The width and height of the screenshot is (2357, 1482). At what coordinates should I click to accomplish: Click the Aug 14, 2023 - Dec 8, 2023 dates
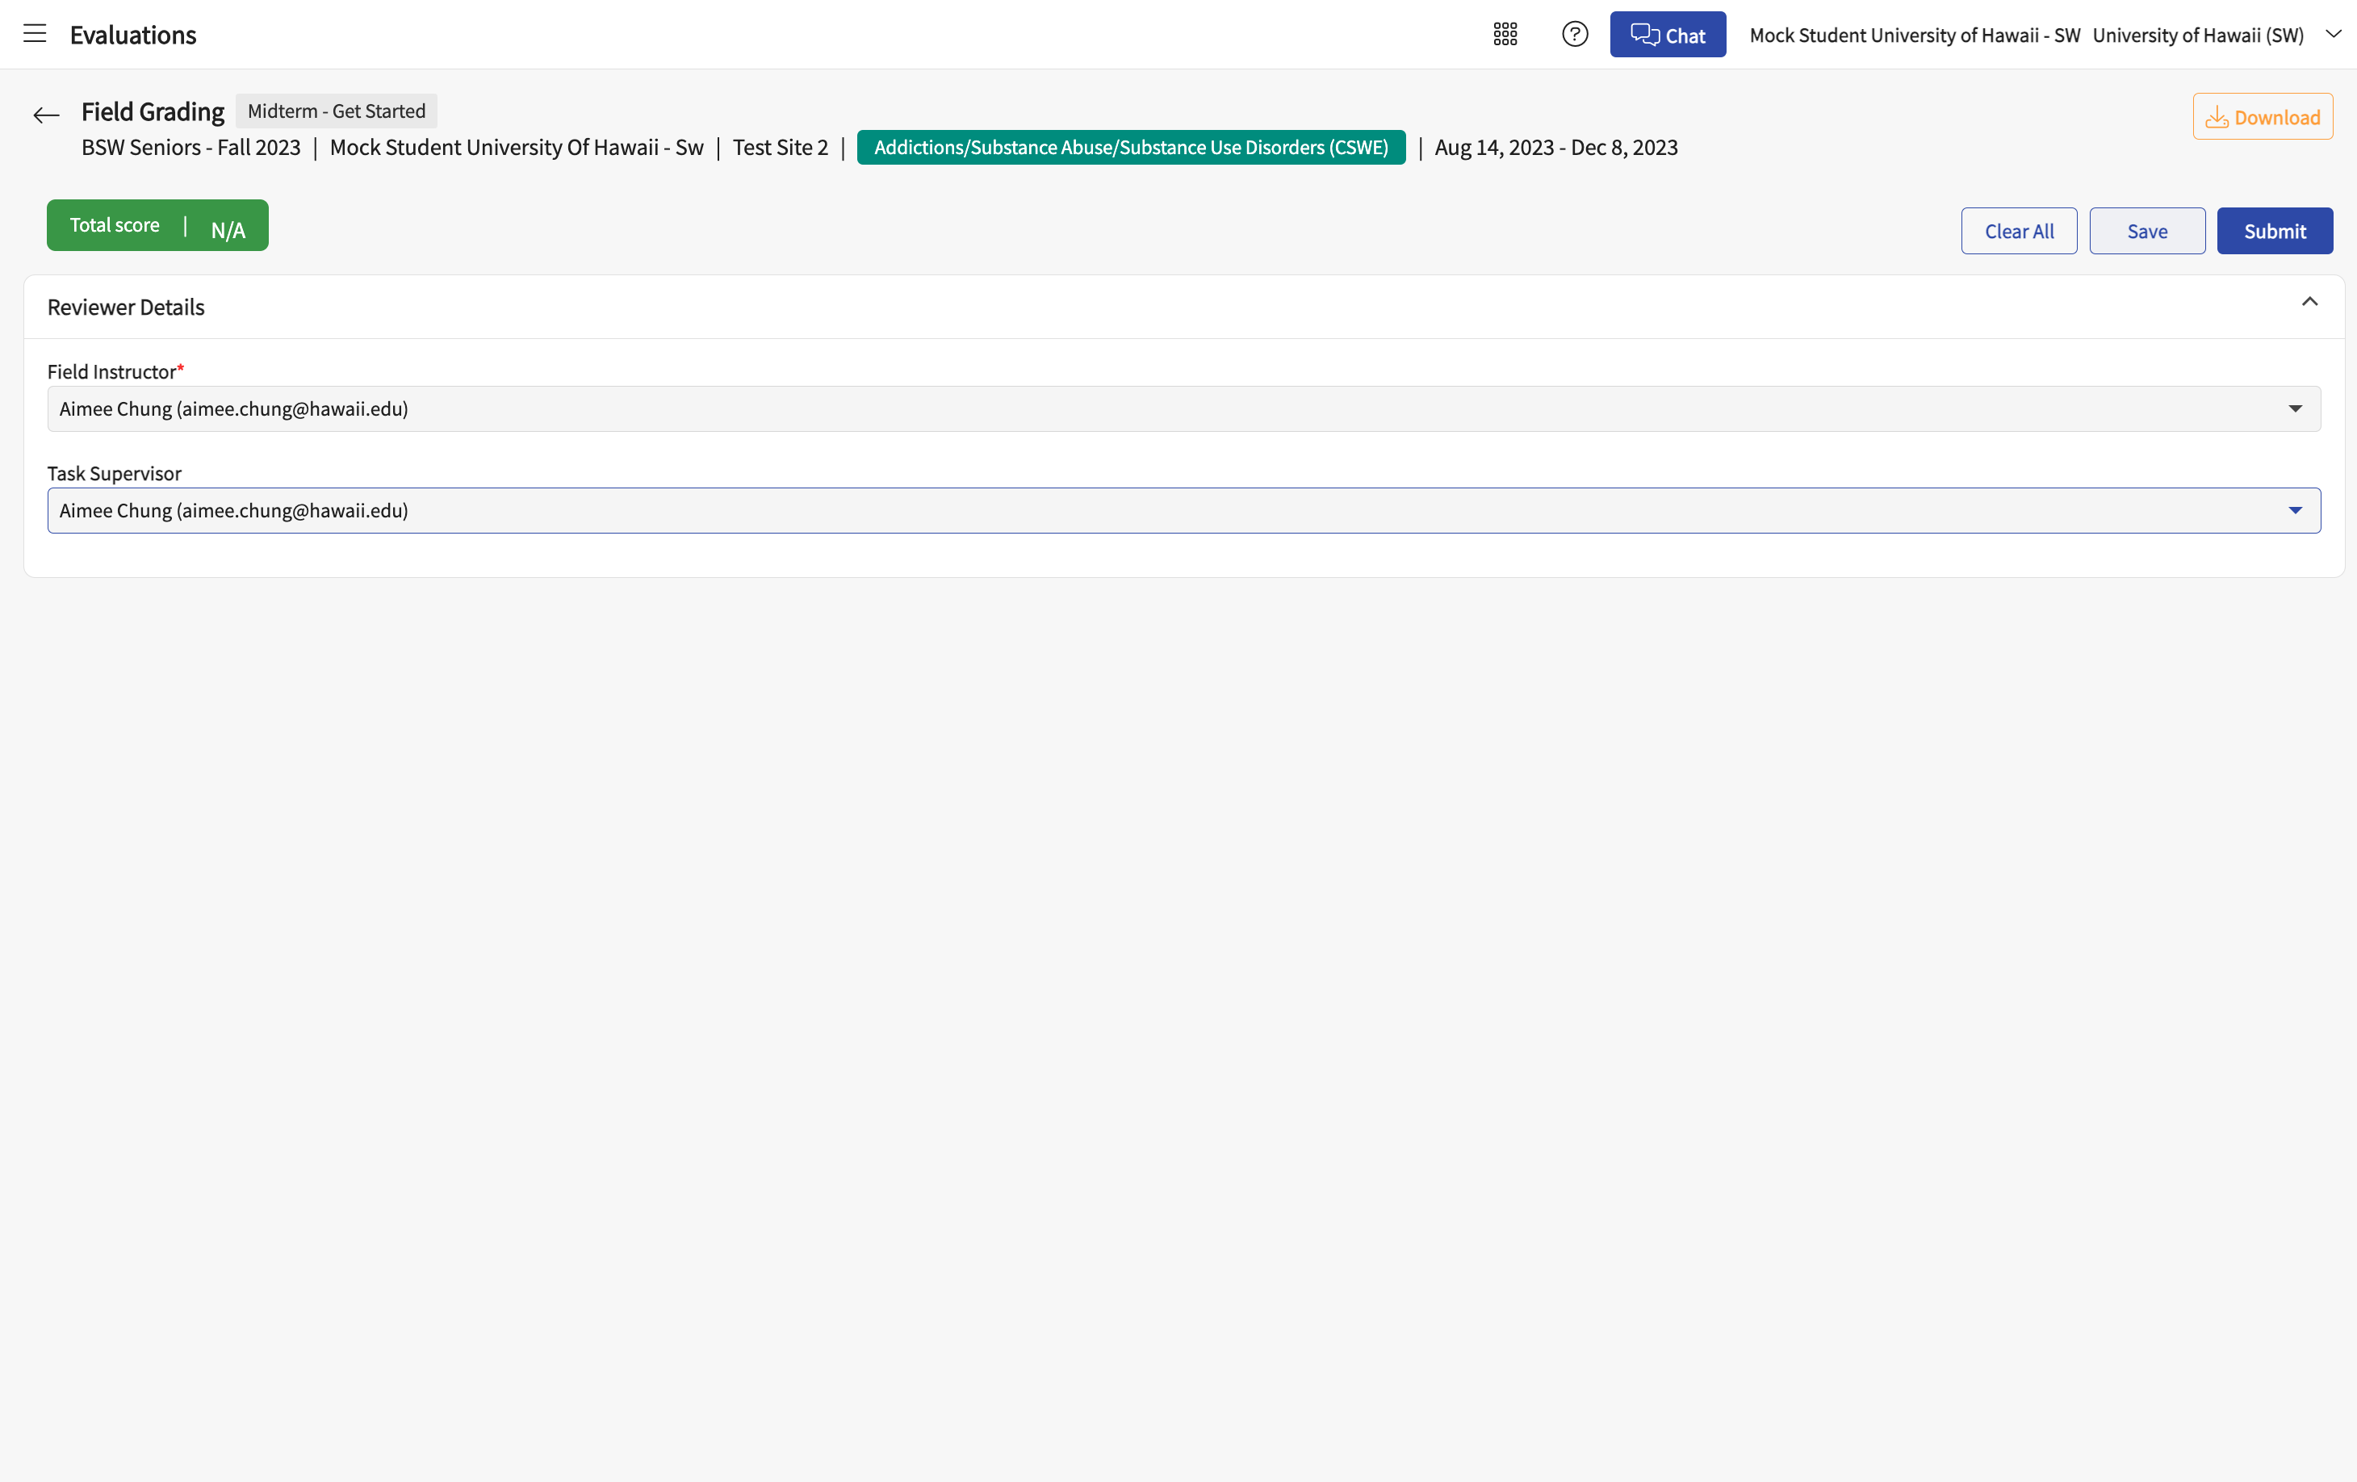point(1555,148)
